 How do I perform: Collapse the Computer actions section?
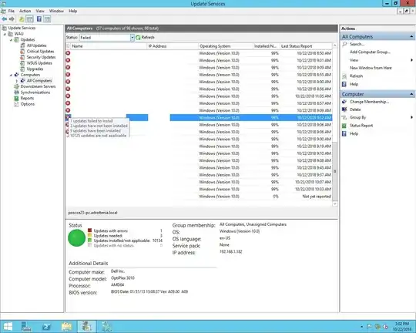pos(411,94)
